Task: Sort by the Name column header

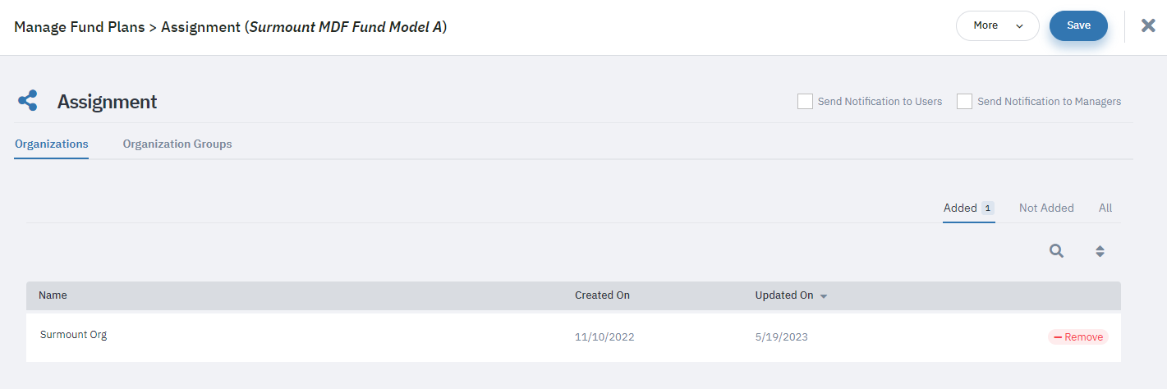Action: tap(53, 295)
